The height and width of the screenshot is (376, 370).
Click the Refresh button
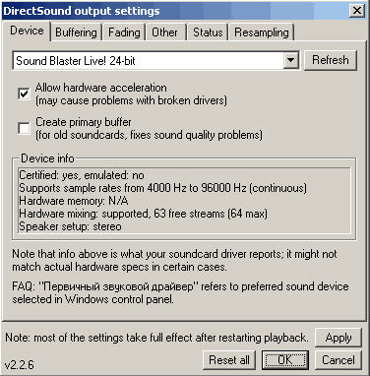pyautogui.click(x=331, y=60)
